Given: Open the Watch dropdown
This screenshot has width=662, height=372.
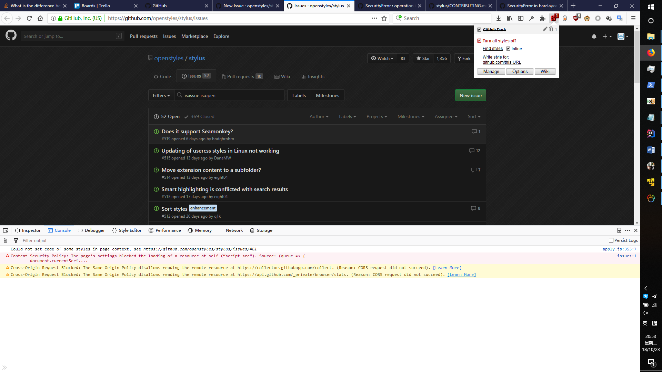Looking at the screenshot, I should pos(382,58).
